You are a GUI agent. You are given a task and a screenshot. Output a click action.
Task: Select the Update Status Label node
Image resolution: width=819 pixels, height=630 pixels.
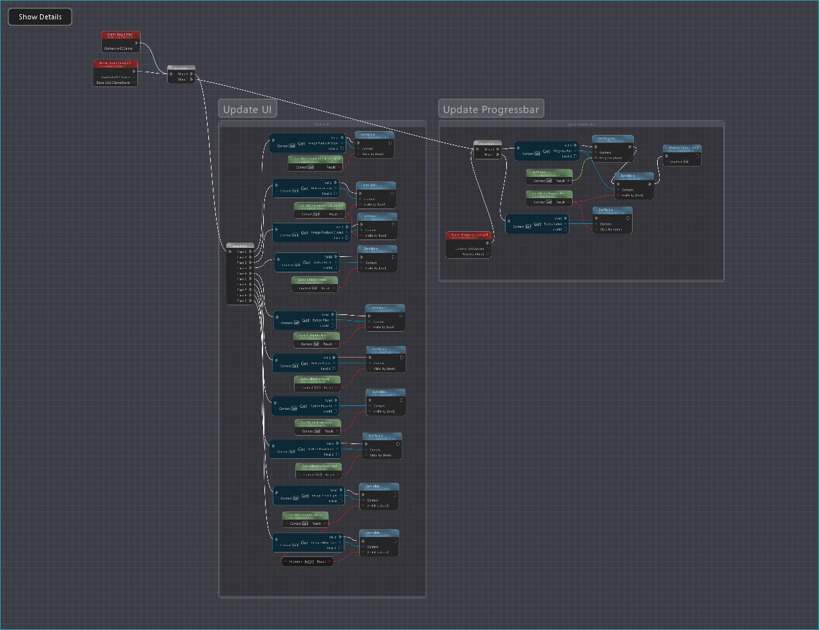682,155
